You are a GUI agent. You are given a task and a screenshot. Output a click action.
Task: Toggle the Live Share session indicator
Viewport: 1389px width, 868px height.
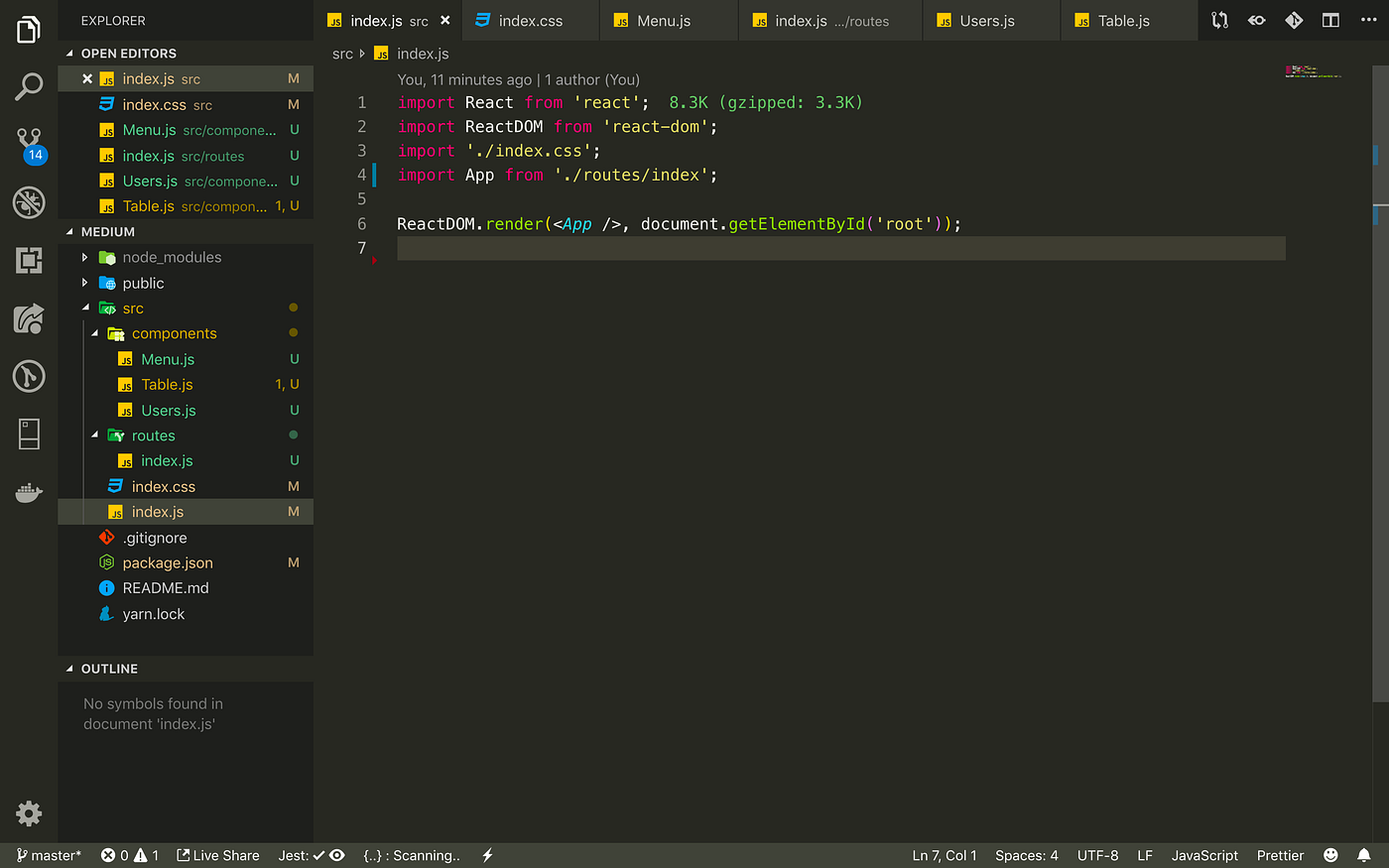[x=217, y=854]
